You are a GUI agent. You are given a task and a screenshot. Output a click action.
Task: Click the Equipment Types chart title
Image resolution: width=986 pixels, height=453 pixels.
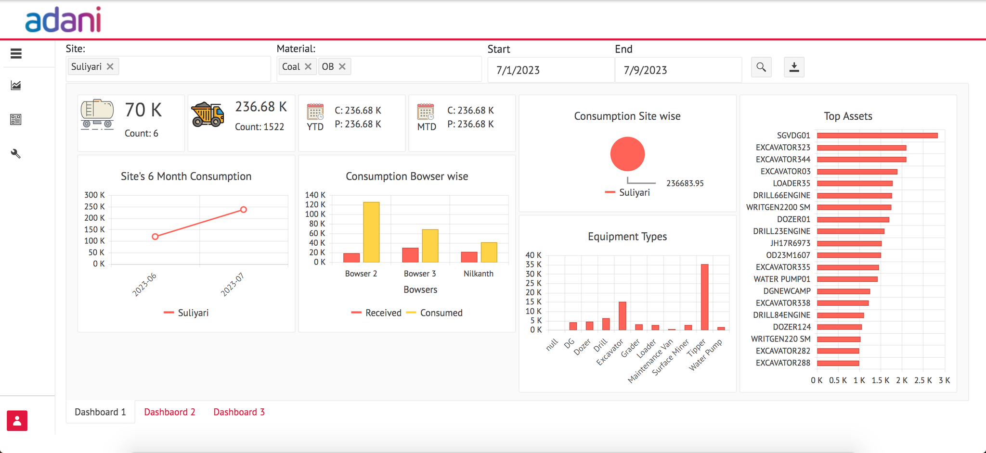pyautogui.click(x=627, y=237)
